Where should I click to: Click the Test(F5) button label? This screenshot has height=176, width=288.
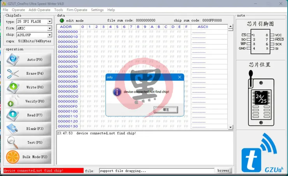pyautogui.click(x=35, y=143)
